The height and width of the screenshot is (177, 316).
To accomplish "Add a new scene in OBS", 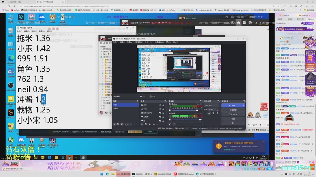I will (x=114, y=124).
